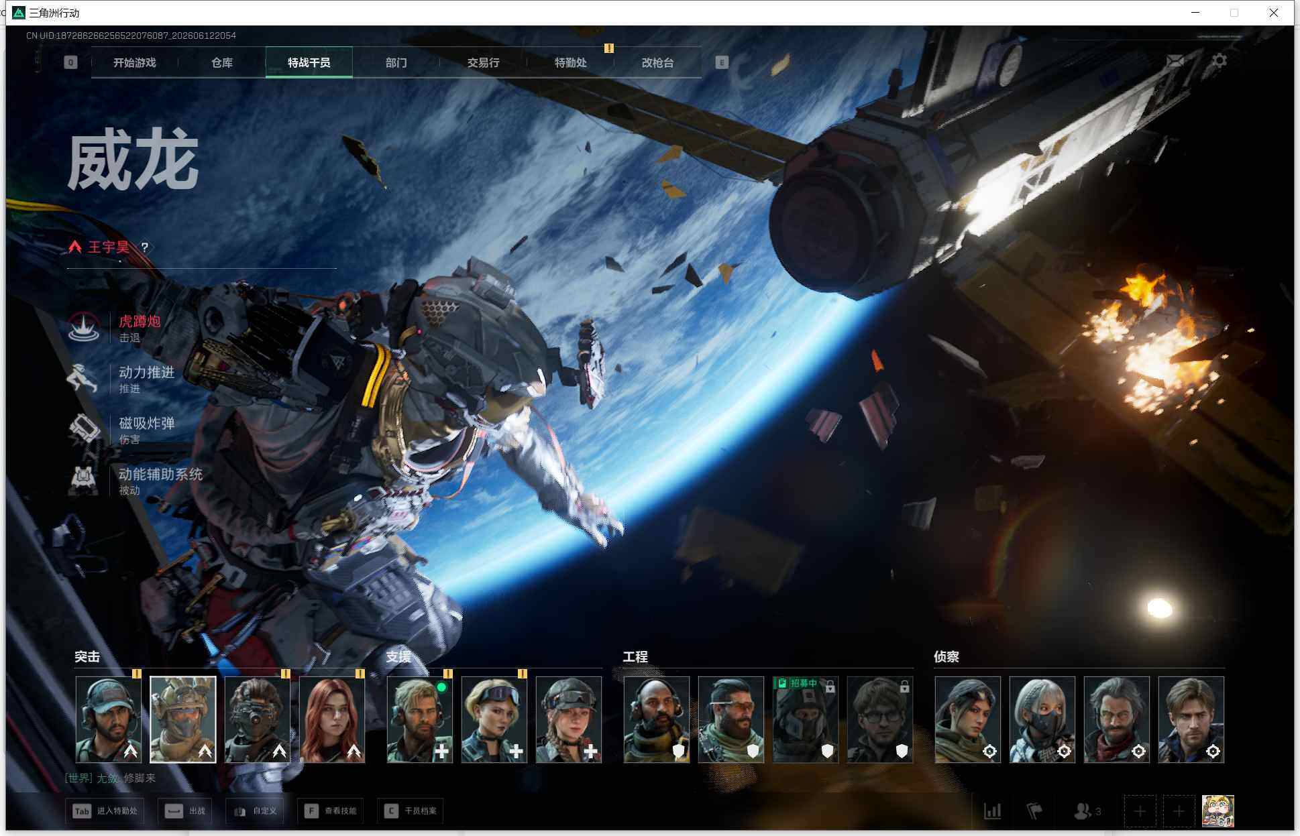Click the 三角洲行动 app icon in title bar
The image size is (1300, 836).
(19, 13)
